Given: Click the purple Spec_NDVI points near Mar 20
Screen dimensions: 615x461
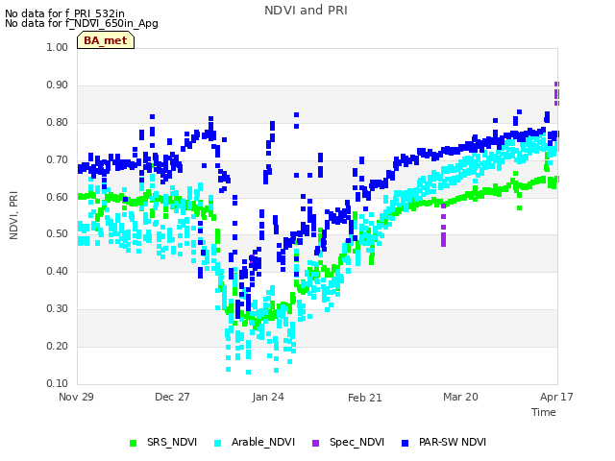Looking at the screenshot, I should coord(443,225).
